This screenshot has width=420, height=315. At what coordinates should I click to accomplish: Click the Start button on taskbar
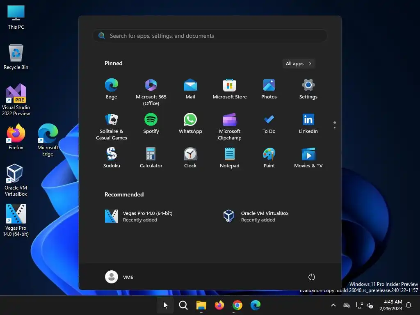click(x=165, y=305)
